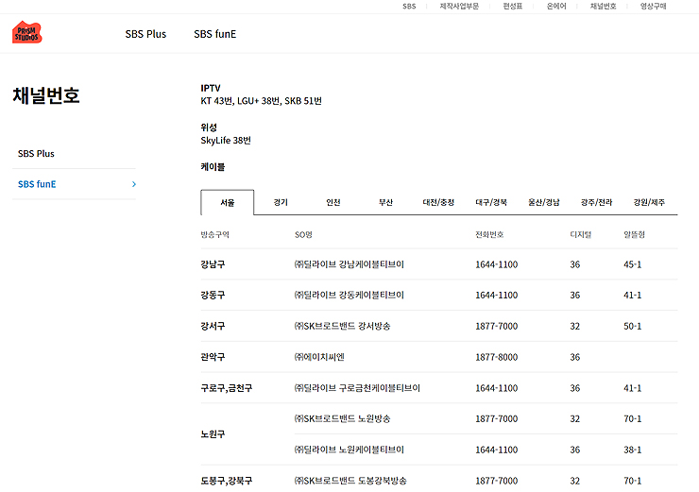The image size is (699, 492).
Task: Click '㈜딜라이브 노원케이블티브이' cell
Action: pos(349,450)
